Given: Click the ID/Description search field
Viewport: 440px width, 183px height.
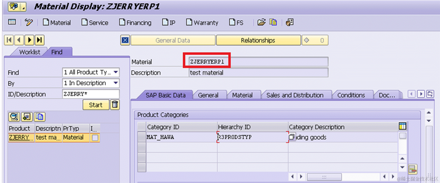Looking at the screenshot, I should (x=91, y=94).
